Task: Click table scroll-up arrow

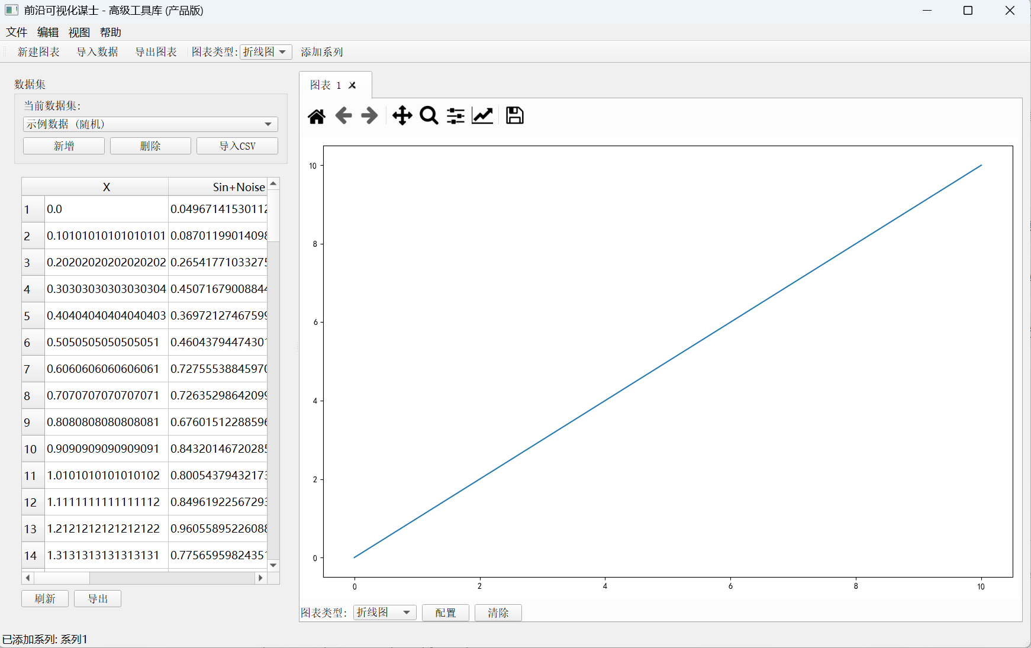Action: (273, 183)
